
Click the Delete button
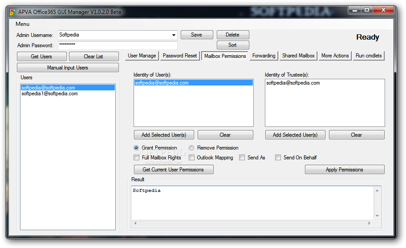pos(233,35)
